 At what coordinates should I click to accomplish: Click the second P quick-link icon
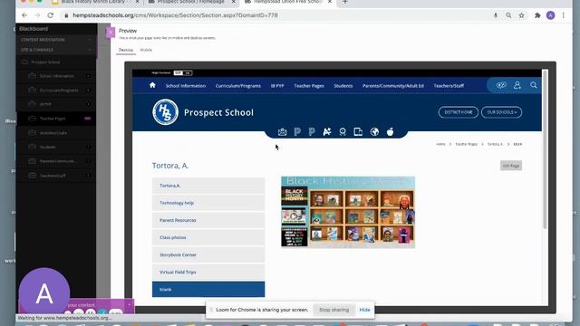tap(312, 132)
